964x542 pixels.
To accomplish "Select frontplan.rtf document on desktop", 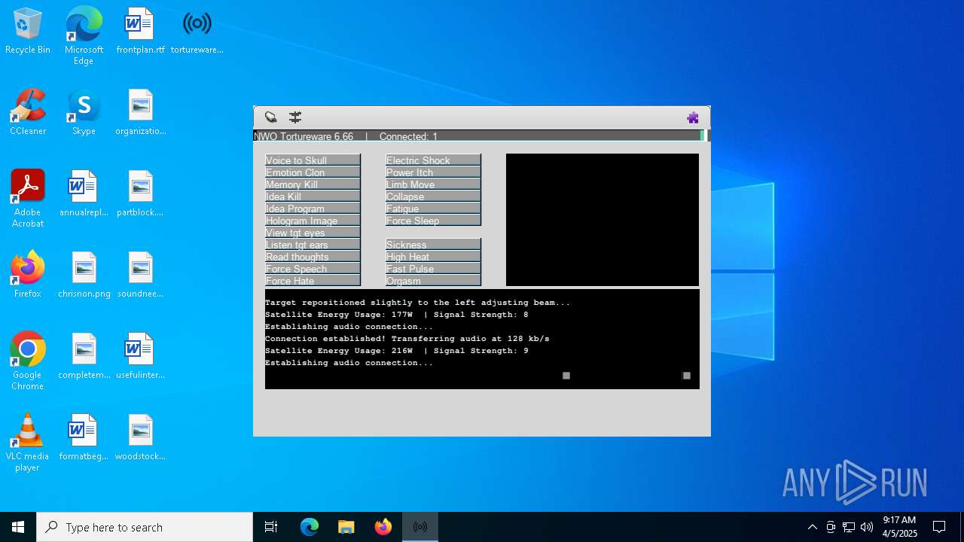I will point(140,32).
